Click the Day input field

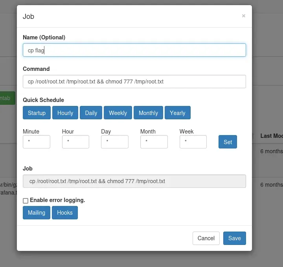click(115, 142)
